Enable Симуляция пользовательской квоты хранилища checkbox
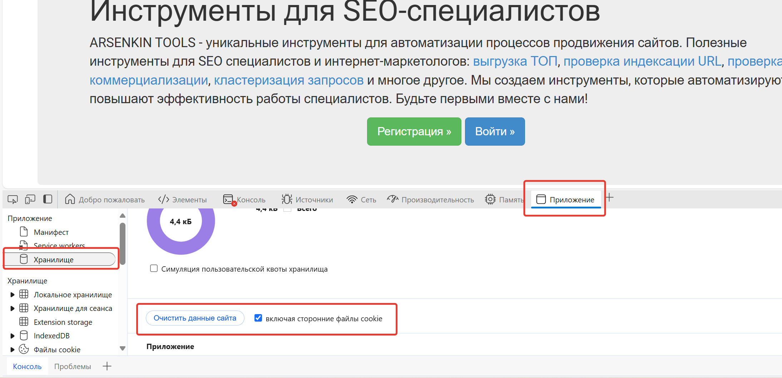This screenshot has height=378, width=782. (154, 268)
